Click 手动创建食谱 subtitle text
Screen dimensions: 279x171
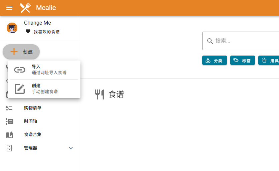(x=45, y=92)
